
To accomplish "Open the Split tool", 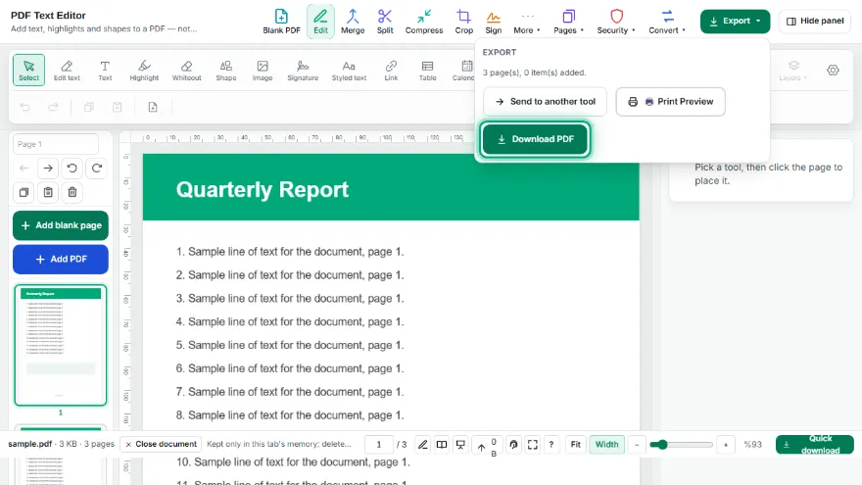I will coord(385,22).
